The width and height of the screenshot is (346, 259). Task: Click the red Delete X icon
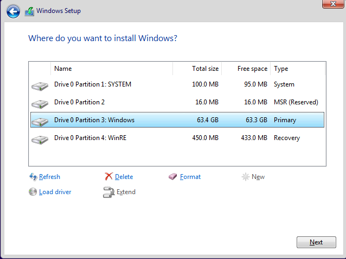(109, 177)
